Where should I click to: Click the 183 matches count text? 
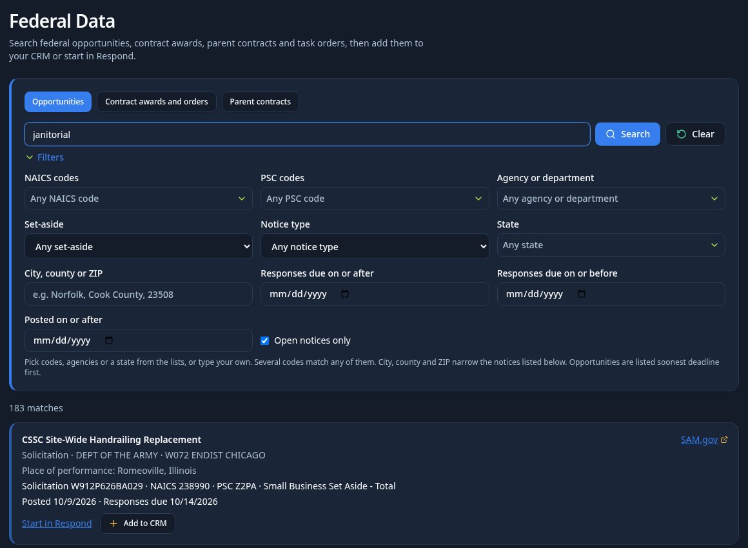click(x=35, y=408)
